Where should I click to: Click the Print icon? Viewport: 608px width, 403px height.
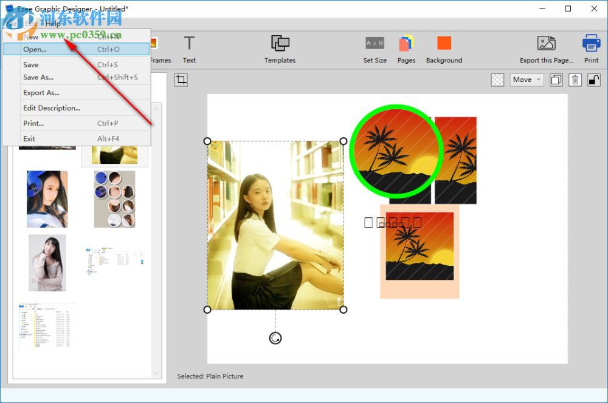click(x=590, y=49)
